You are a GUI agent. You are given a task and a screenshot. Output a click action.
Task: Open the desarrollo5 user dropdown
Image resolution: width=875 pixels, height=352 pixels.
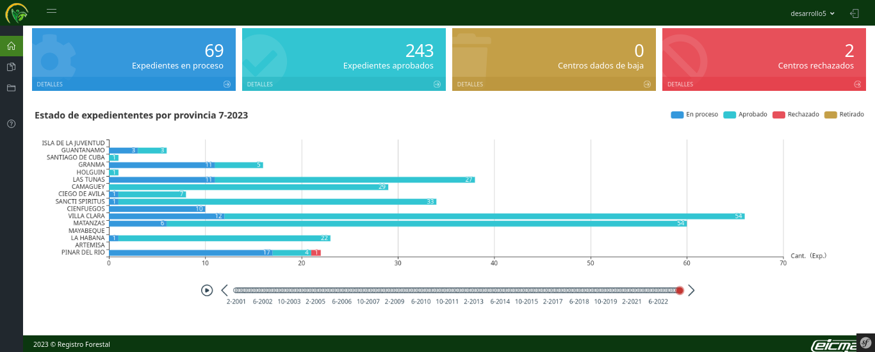click(812, 13)
